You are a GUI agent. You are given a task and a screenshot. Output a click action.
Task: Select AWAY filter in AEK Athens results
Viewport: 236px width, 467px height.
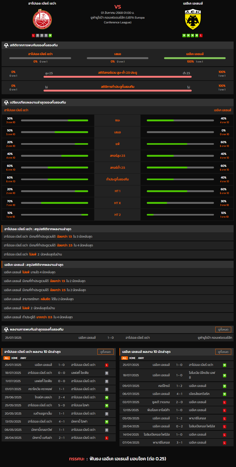[x=141, y=358]
